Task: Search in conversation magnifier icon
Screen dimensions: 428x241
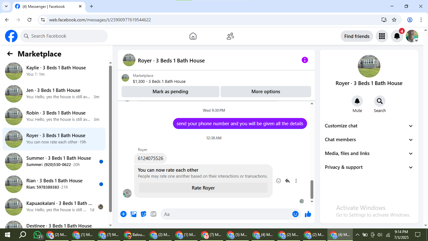Action: 380,101
